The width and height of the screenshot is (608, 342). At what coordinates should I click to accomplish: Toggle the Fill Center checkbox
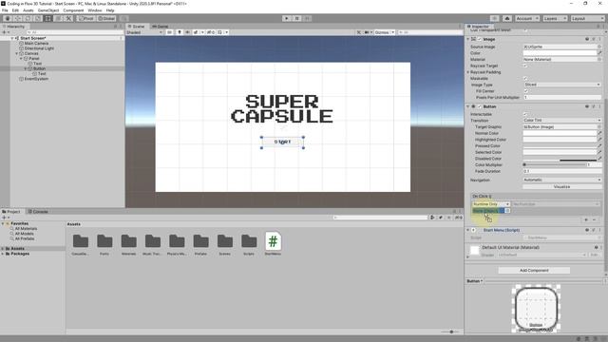click(x=525, y=91)
